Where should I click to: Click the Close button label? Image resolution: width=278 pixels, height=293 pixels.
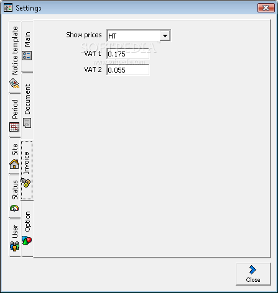point(253,280)
